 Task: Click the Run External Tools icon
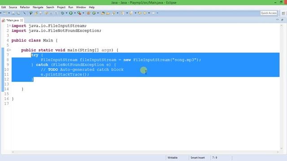[x=79, y=13]
